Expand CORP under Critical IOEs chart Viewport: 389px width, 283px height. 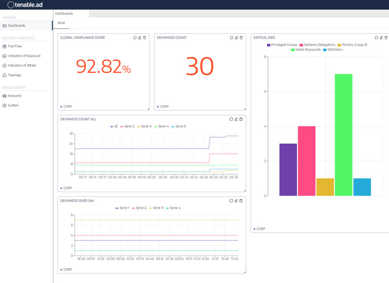[x=259, y=229]
